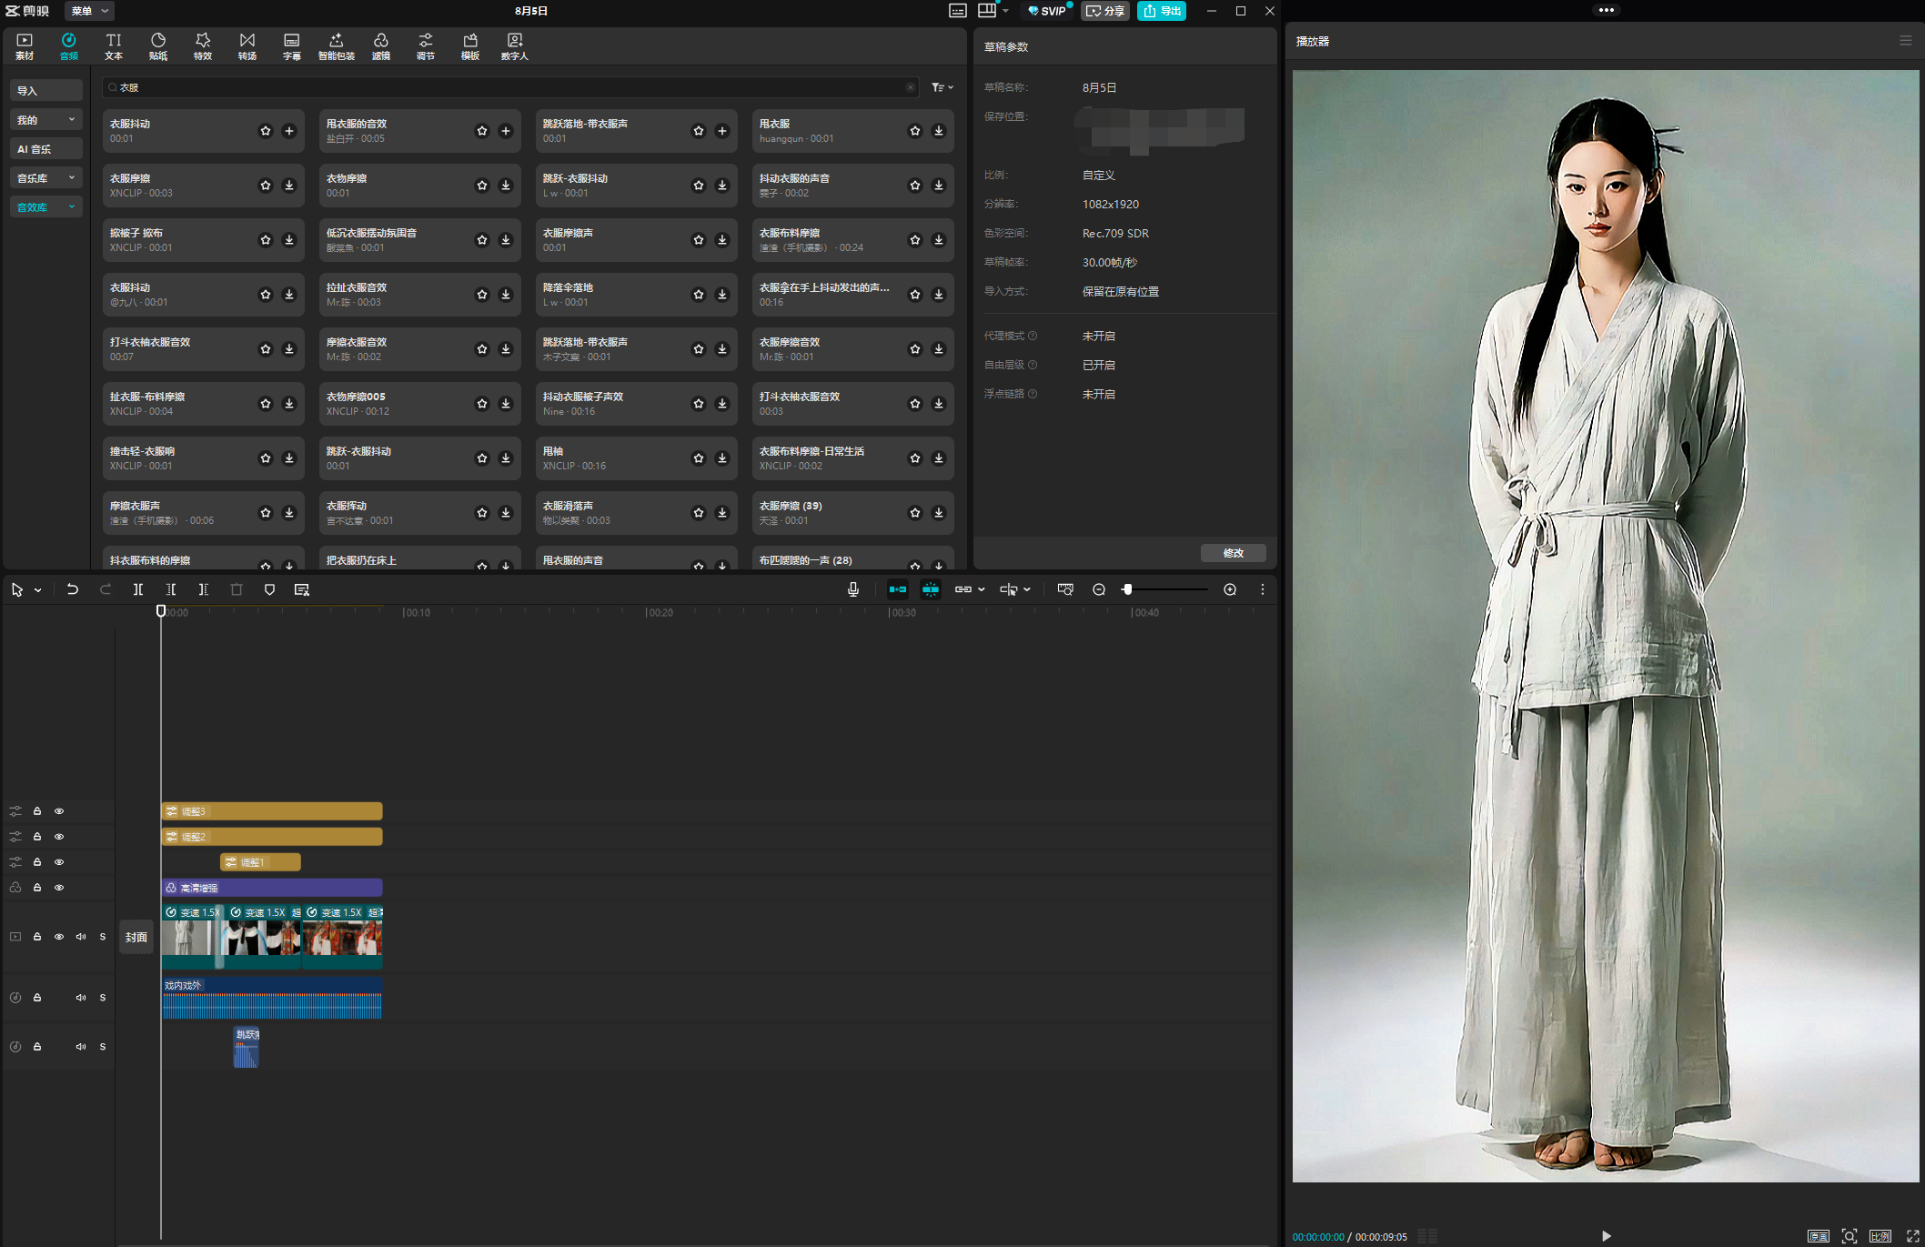
Task: Open the search filter dropdown
Action: point(942,87)
